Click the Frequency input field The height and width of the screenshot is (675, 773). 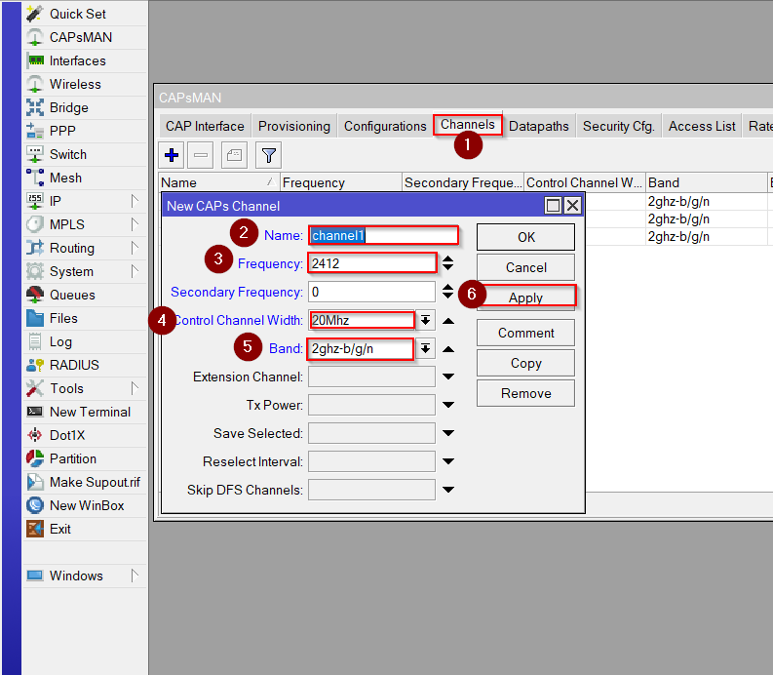point(371,263)
